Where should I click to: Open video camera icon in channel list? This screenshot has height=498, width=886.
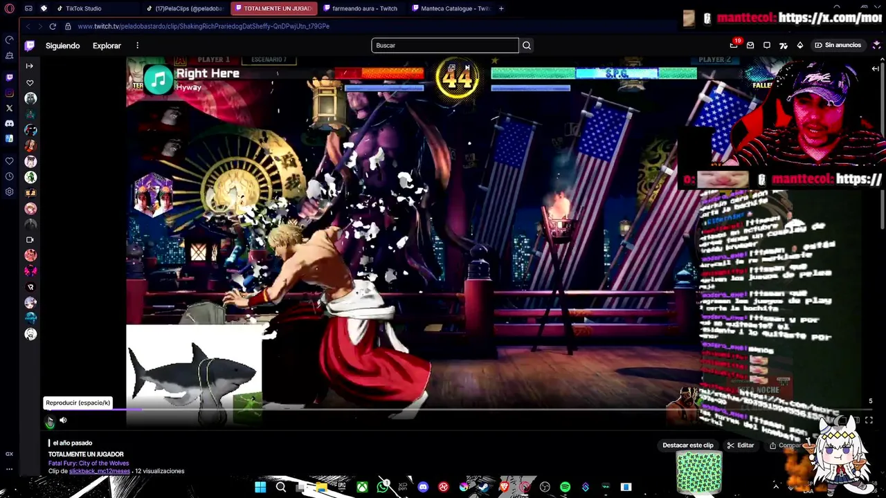[30, 240]
